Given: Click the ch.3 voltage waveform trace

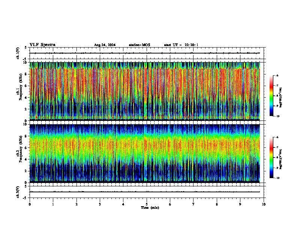Looking at the screenshot, I should (x=145, y=192).
